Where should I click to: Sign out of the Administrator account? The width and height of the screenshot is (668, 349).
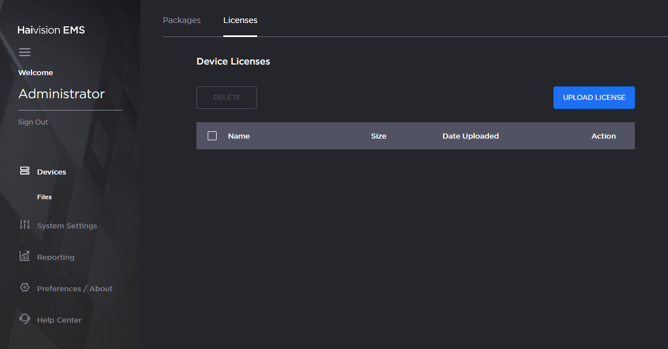pyautogui.click(x=33, y=122)
